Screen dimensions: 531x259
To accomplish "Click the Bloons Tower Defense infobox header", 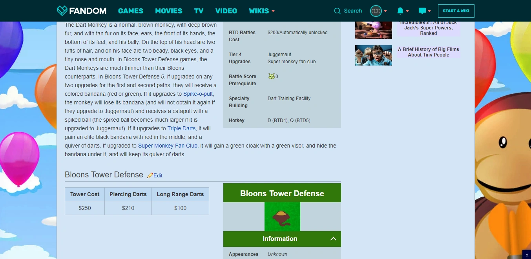I will (282, 193).
